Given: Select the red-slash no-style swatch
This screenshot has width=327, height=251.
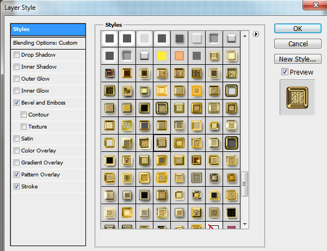Looking at the screenshot, I should (214, 225).
